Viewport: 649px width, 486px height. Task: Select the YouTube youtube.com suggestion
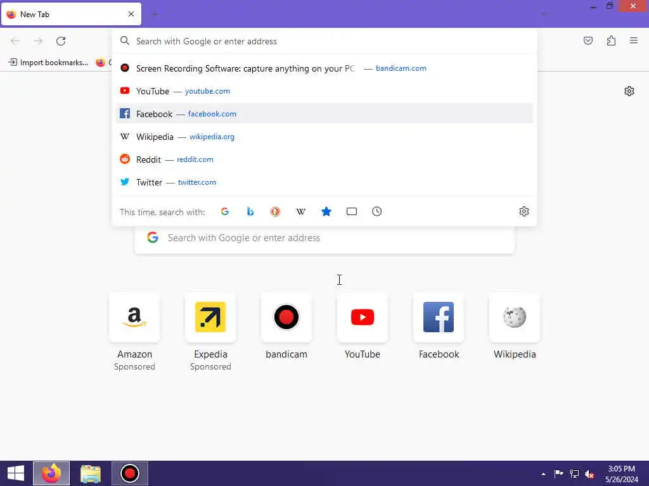coord(324,91)
